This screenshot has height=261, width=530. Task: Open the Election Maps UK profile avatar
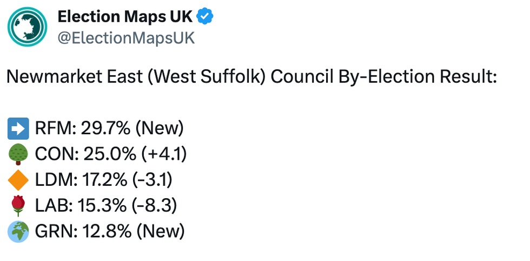click(x=28, y=27)
